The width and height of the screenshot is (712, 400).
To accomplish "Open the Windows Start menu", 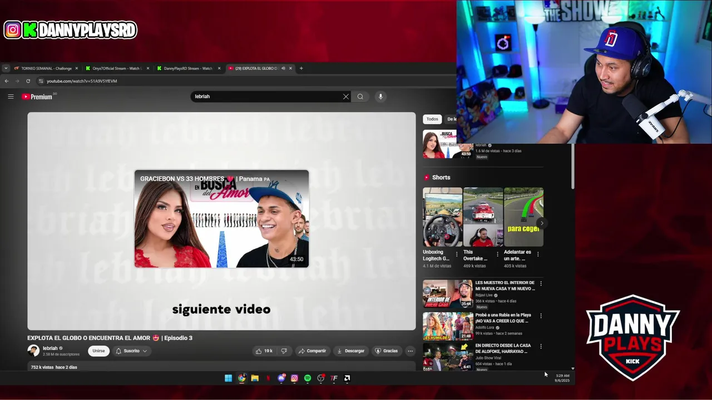I will point(228,378).
